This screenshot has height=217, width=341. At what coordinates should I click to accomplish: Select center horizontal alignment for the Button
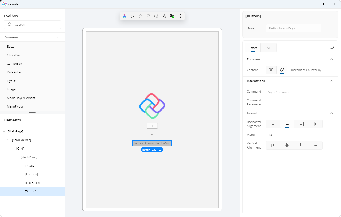point(287,124)
